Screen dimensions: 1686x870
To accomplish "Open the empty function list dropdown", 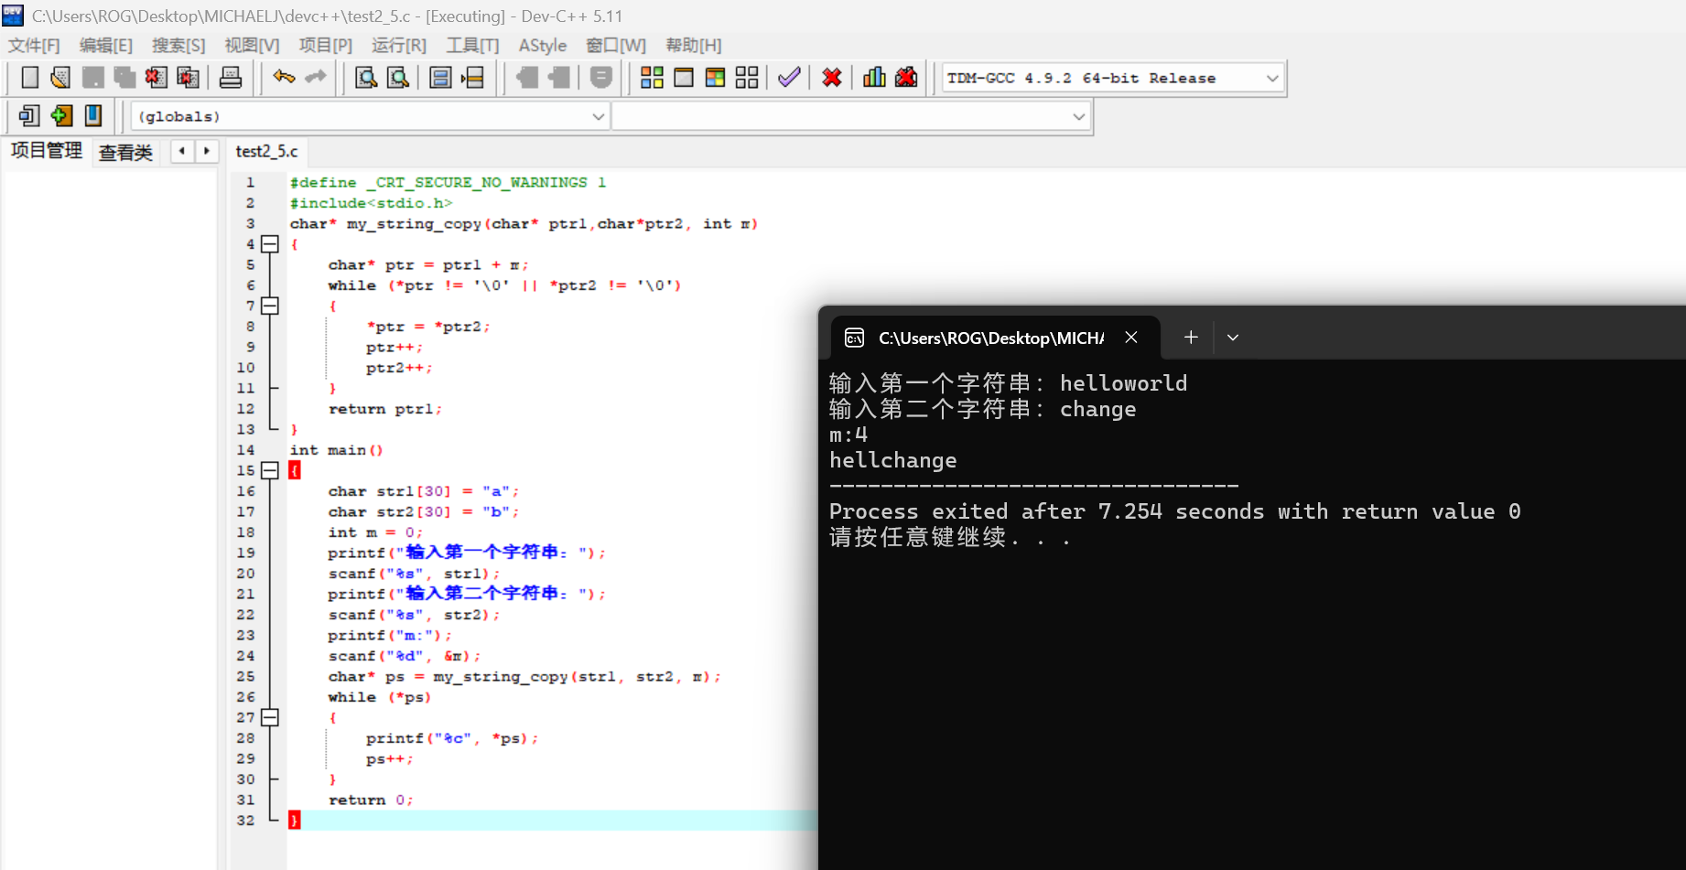I will pyautogui.click(x=851, y=116).
